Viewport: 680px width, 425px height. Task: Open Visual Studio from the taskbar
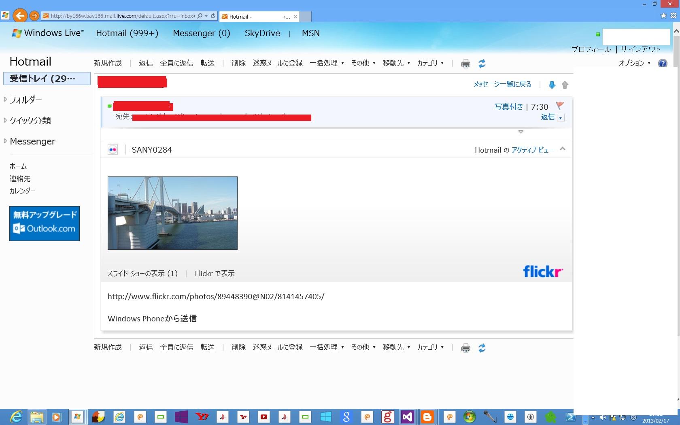point(407,416)
